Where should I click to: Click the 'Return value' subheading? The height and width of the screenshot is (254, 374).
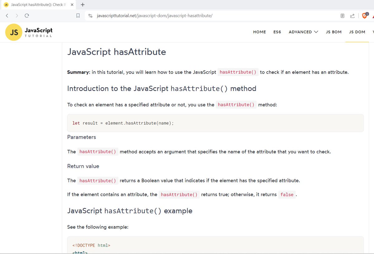pyautogui.click(x=83, y=166)
